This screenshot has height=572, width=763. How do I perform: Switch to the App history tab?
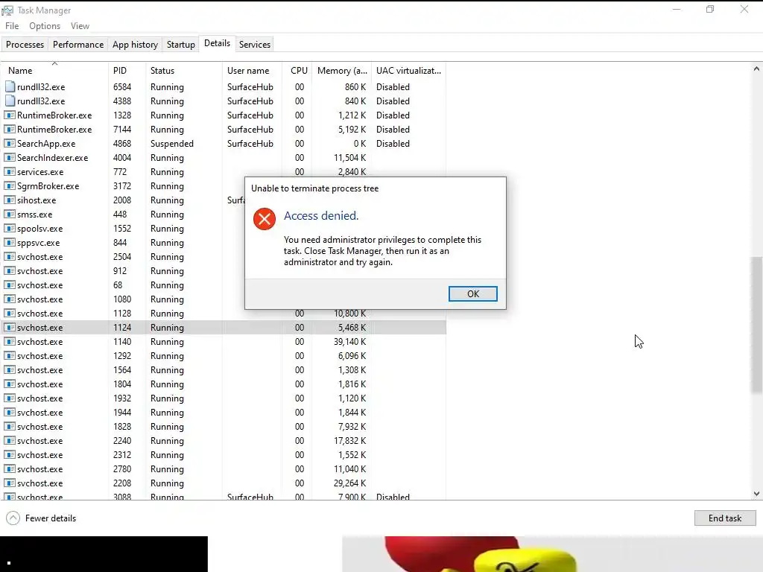pyautogui.click(x=135, y=44)
